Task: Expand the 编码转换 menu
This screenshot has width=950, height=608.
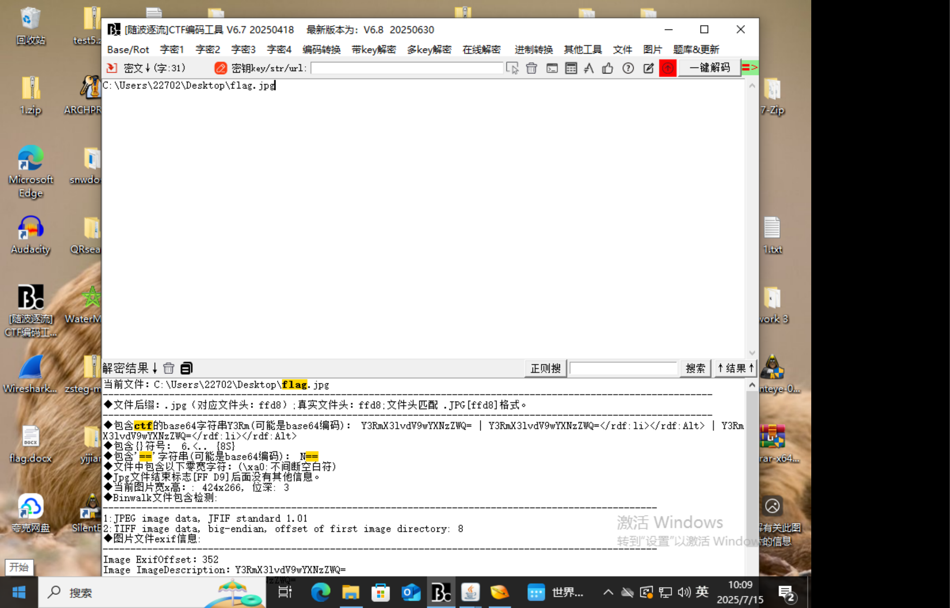Action: tap(321, 49)
